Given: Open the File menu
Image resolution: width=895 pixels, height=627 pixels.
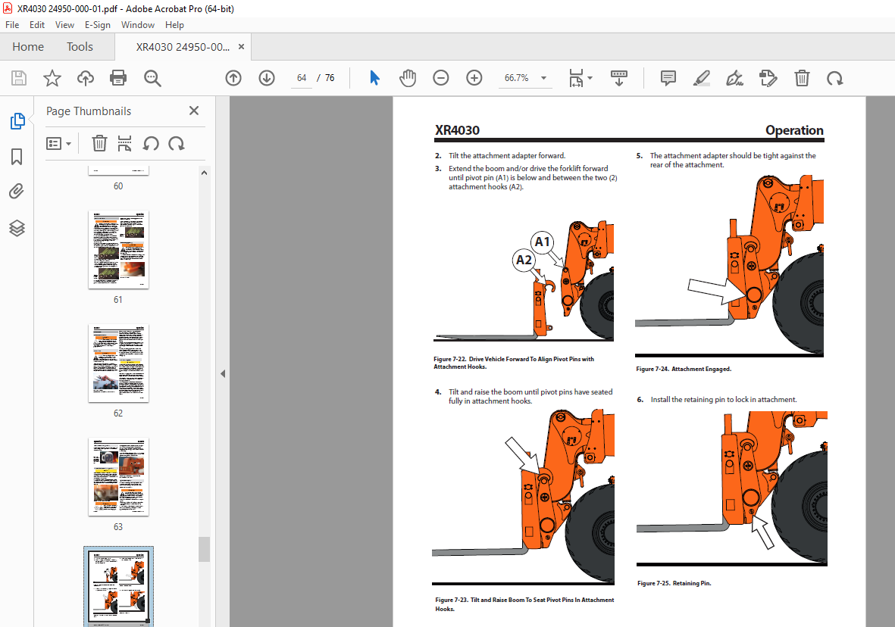Looking at the screenshot, I should (x=12, y=24).
